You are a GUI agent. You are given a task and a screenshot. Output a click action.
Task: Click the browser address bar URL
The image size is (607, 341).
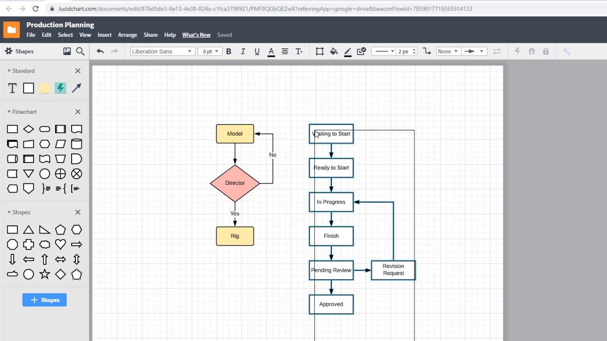(266, 9)
